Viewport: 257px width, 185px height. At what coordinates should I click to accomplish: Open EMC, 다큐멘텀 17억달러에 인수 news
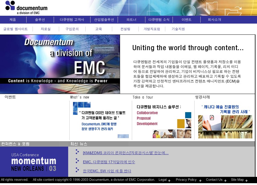109,162
